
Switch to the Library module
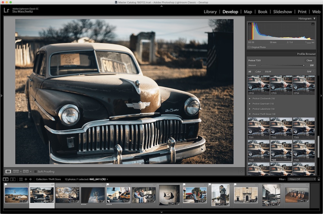[x=210, y=12]
